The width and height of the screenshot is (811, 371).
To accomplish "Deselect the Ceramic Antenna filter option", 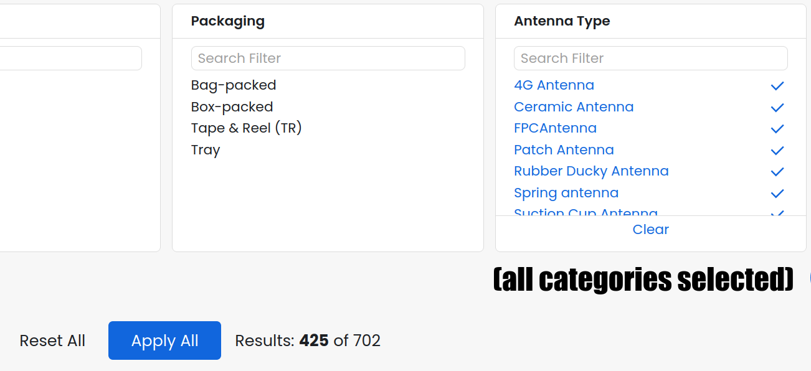I will [x=573, y=107].
